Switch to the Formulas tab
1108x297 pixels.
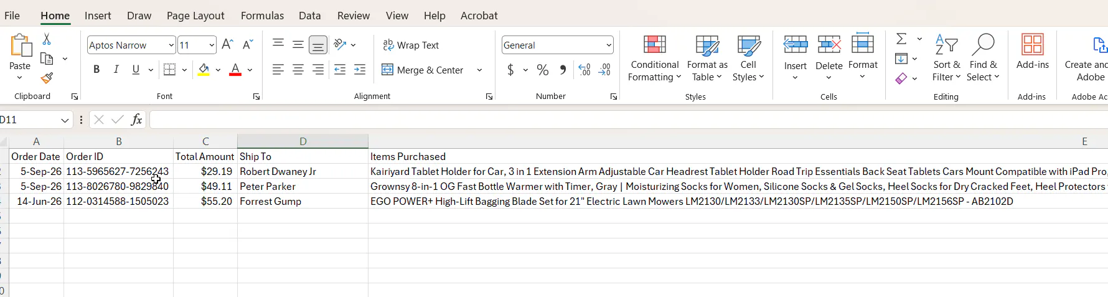coord(262,16)
